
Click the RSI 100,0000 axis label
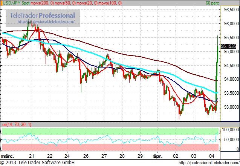[230, 130]
